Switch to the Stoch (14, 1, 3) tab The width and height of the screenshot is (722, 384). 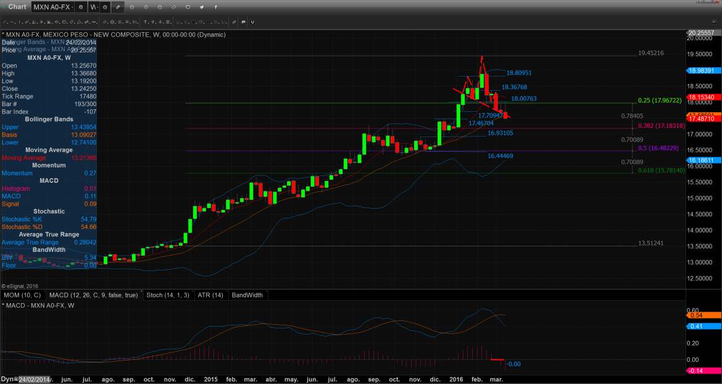168,295
